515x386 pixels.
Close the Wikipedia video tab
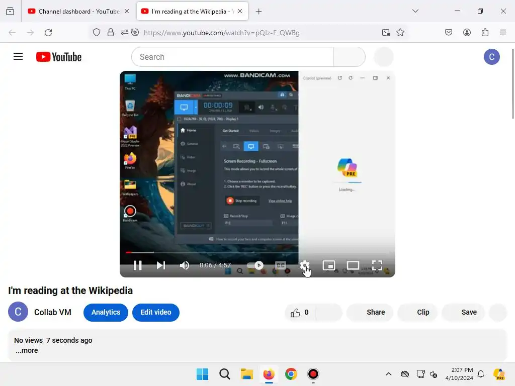[x=240, y=11]
